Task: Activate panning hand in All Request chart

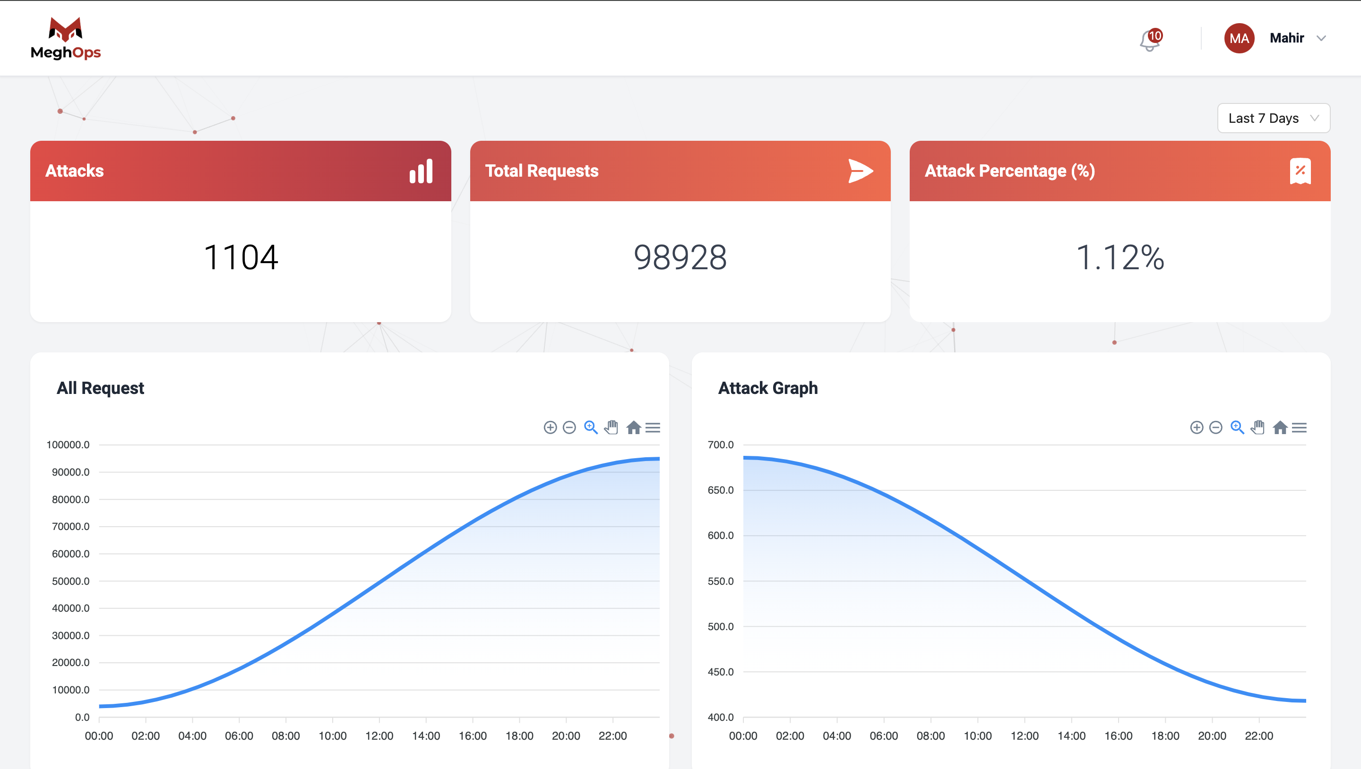Action: tap(612, 427)
